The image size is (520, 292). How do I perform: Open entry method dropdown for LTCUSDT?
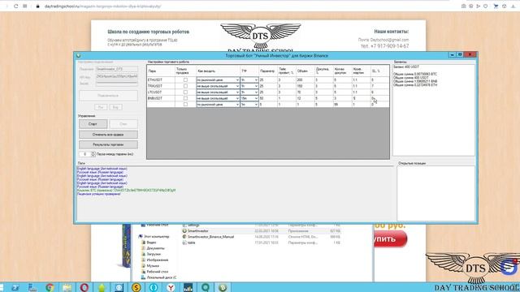(218, 92)
